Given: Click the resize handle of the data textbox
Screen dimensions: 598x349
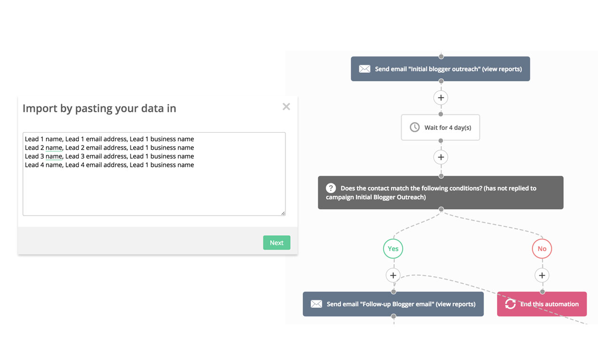Looking at the screenshot, I should 283,213.
